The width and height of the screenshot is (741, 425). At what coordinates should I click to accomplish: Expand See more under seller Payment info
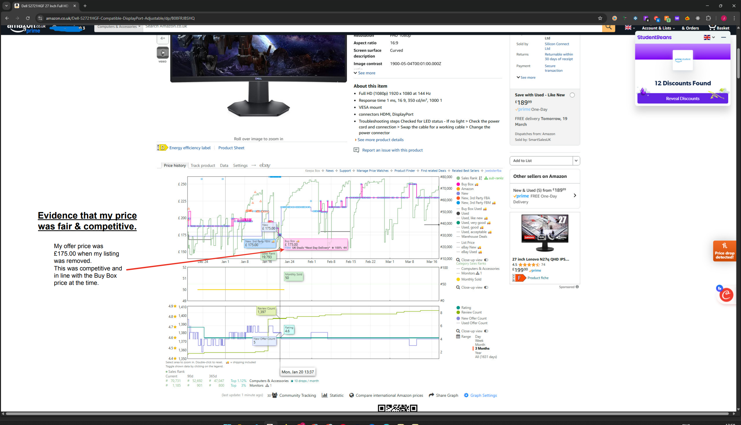coord(526,78)
